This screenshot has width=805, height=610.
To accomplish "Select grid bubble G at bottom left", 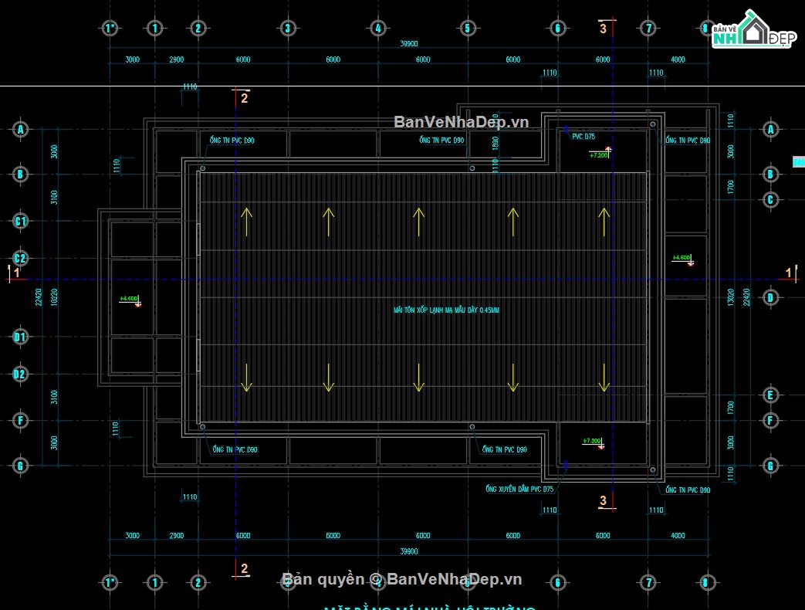I will coord(19,466).
